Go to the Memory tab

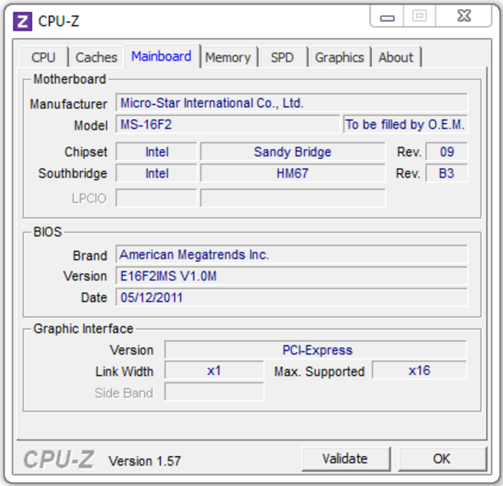pos(228,58)
